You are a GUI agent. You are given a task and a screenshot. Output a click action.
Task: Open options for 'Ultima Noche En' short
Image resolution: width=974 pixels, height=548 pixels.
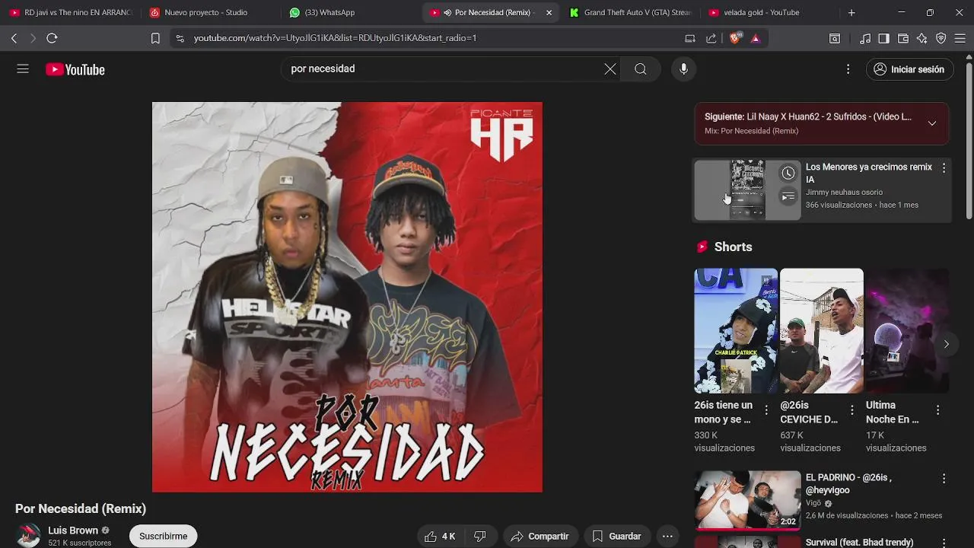click(937, 410)
